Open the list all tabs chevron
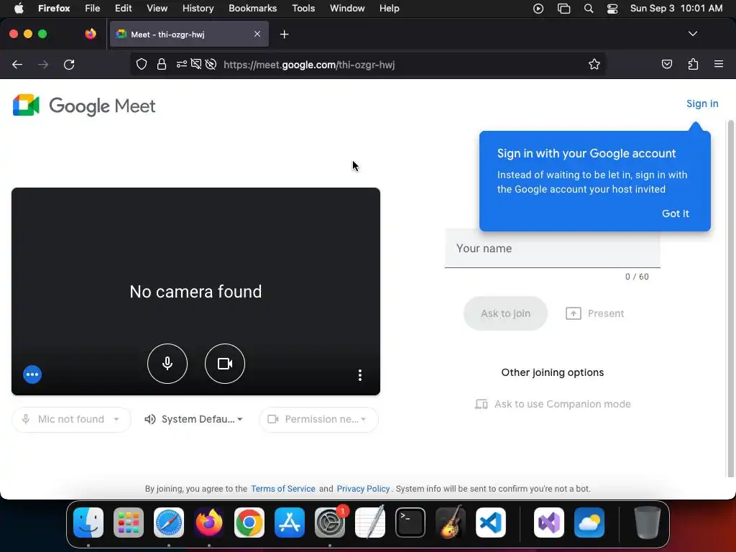 point(693,34)
